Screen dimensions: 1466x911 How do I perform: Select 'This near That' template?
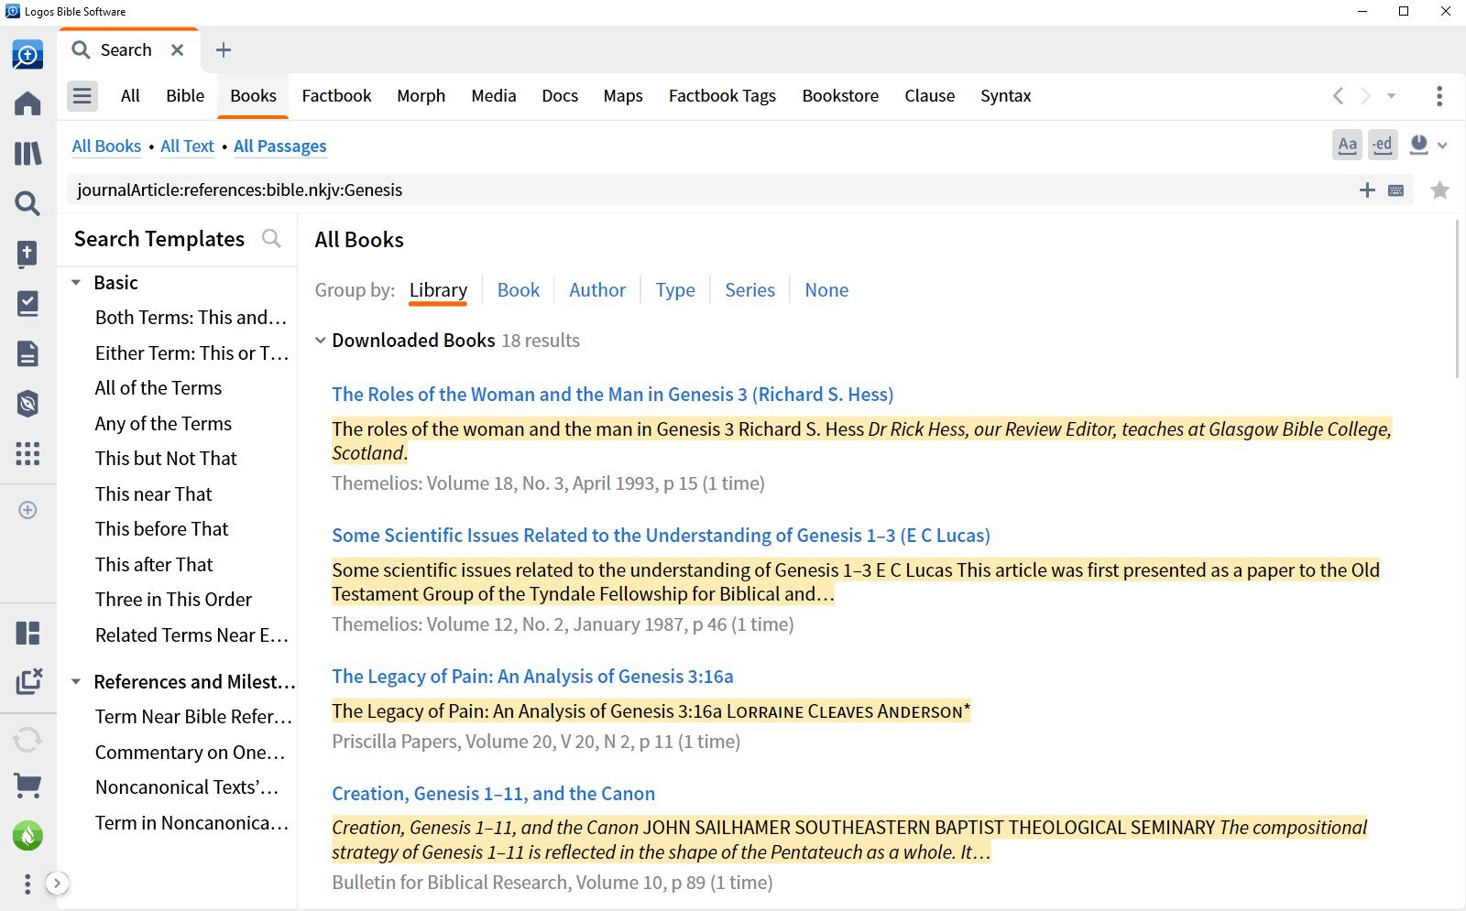tap(154, 494)
